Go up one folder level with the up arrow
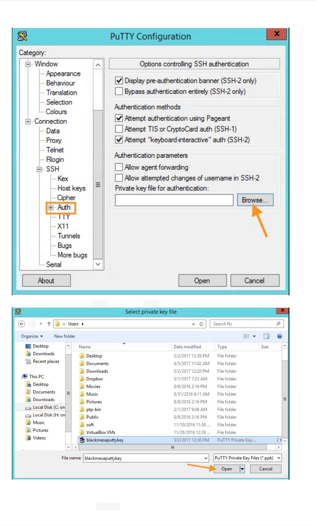 tap(49, 324)
